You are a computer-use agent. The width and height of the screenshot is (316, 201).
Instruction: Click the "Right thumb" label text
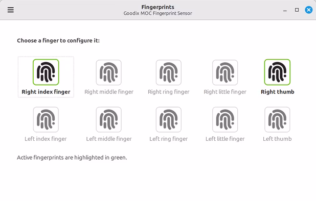pos(278,92)
